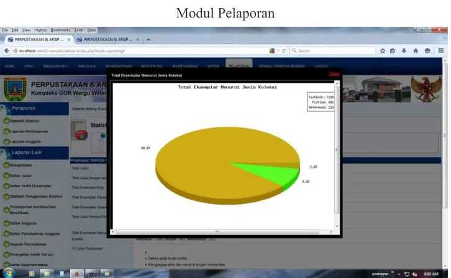Open the Tools menu
Viewport: 451px width, 278px height.
click(x=78, y=30)
